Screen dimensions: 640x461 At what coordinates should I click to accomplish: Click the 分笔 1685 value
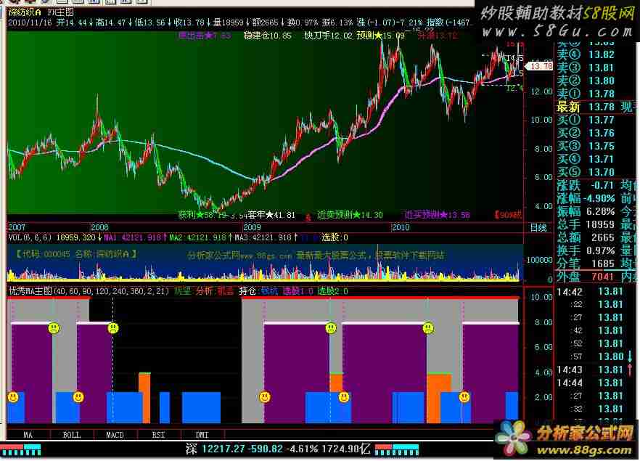pos(603,264)
